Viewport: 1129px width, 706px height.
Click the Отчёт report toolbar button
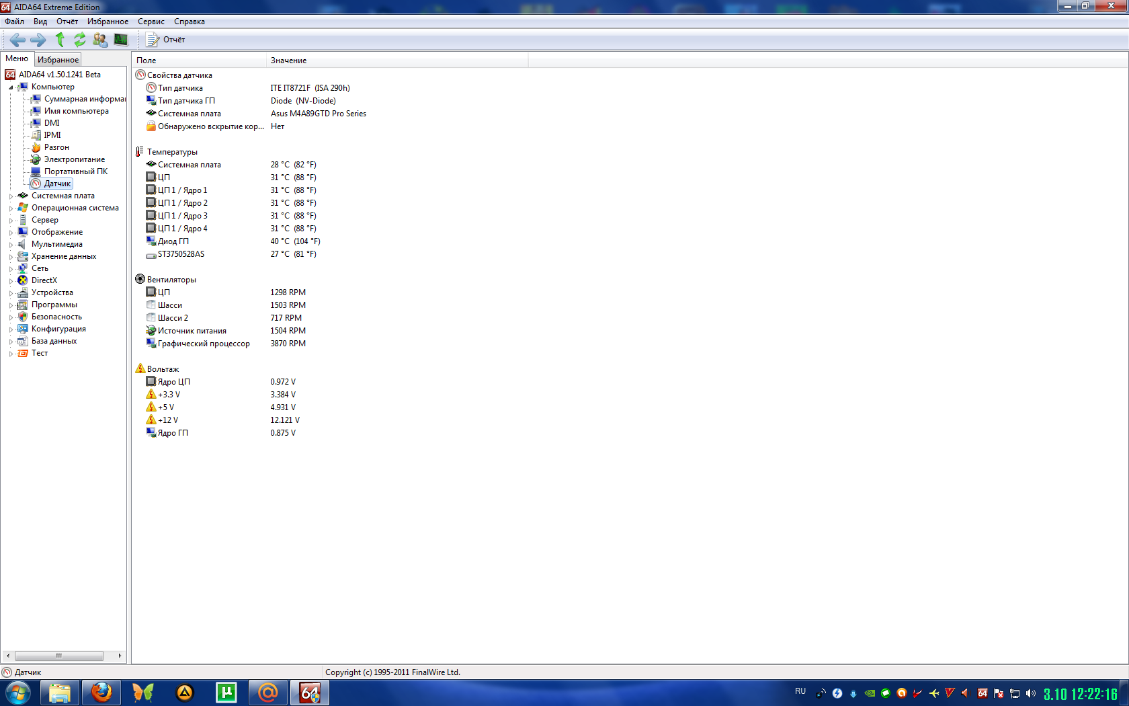[165, 40]
